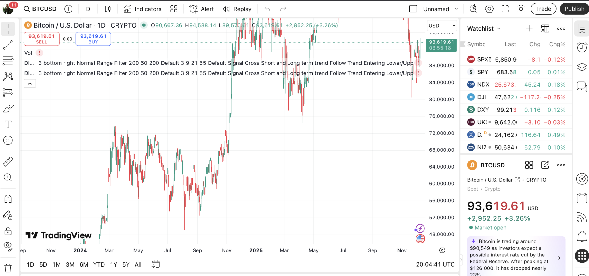Screen dimensions: 589x276
Task: Toggle stay in drawing mode
Action: point(8,215)
